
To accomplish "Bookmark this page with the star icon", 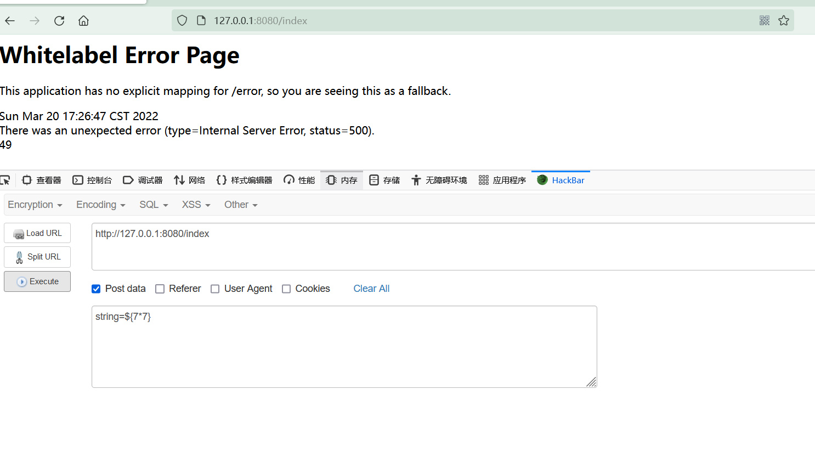I will pyautogui.click(x=784, y=20).
